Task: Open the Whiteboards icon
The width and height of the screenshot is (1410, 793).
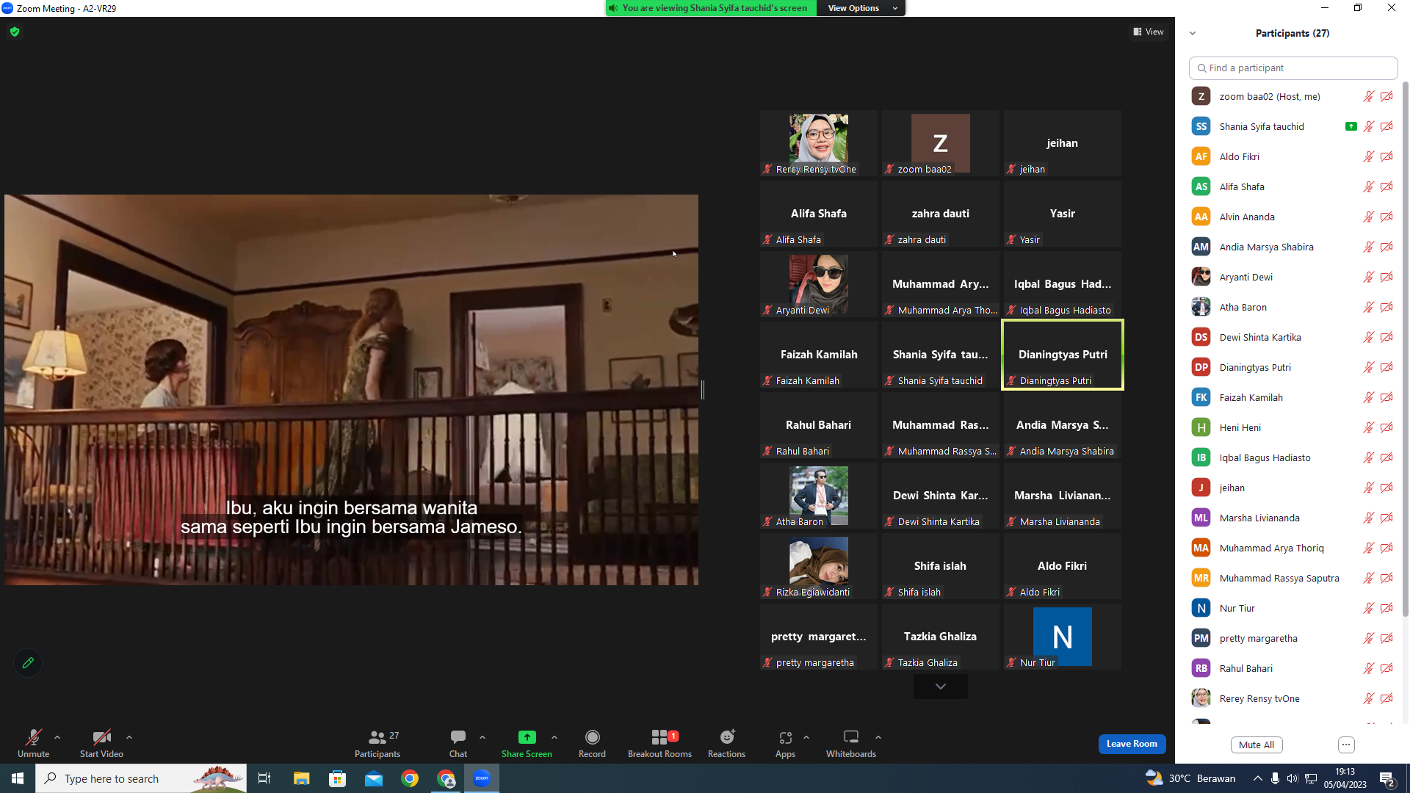Action: click(851, 736)
